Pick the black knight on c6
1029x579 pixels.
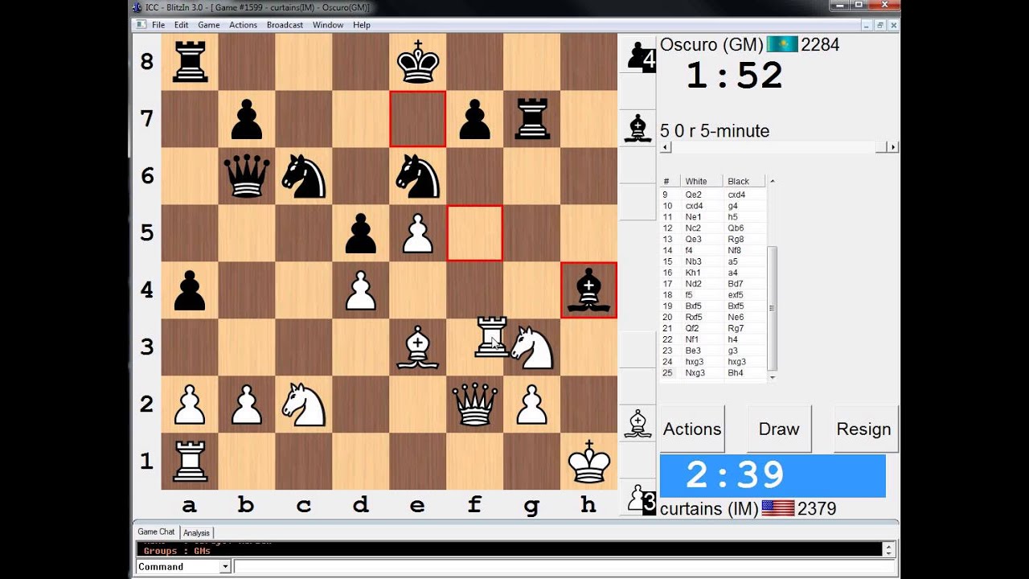click(x=304, y=176)
